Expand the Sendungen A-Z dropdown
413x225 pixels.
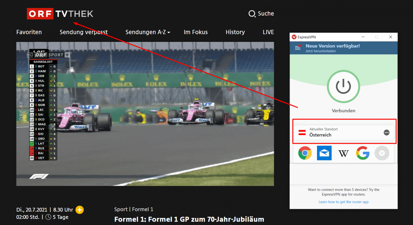pyautogui.click(x=148, y=32)
